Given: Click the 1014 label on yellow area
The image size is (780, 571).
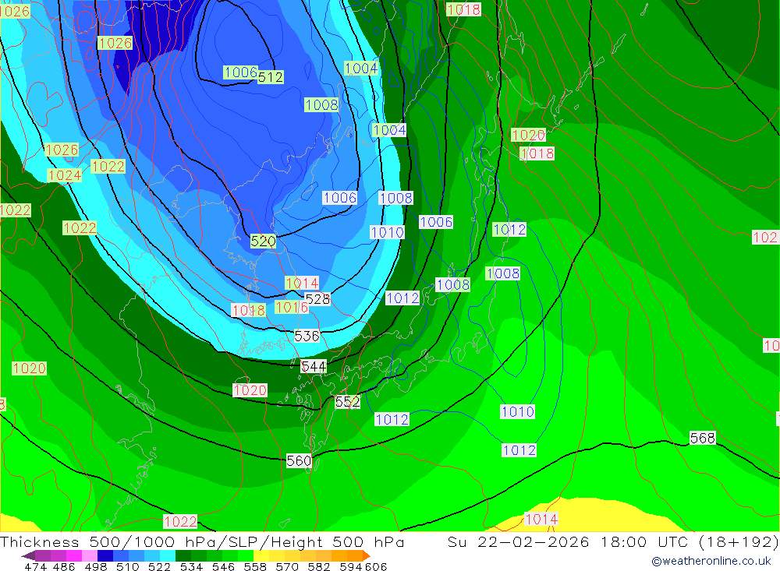Looking at the screenshot, I should tap(542, 519).
